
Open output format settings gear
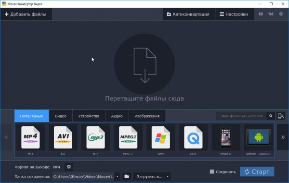click(x=69, y=167)
